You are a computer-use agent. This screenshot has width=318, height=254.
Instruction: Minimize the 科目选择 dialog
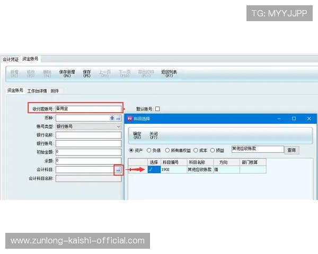(x=279, y=119)
